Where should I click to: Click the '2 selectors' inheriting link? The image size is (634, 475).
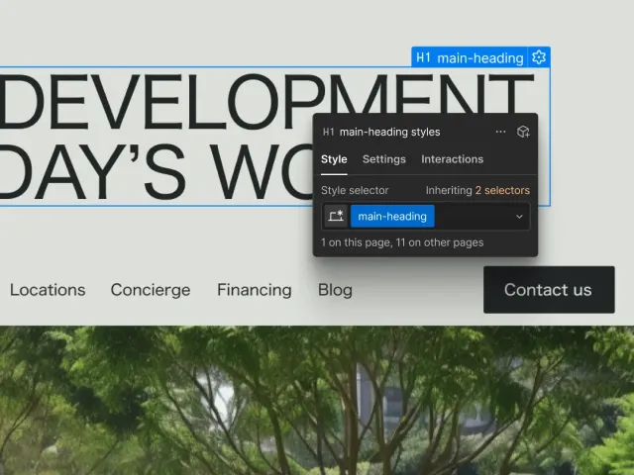[x=502, y=190]
